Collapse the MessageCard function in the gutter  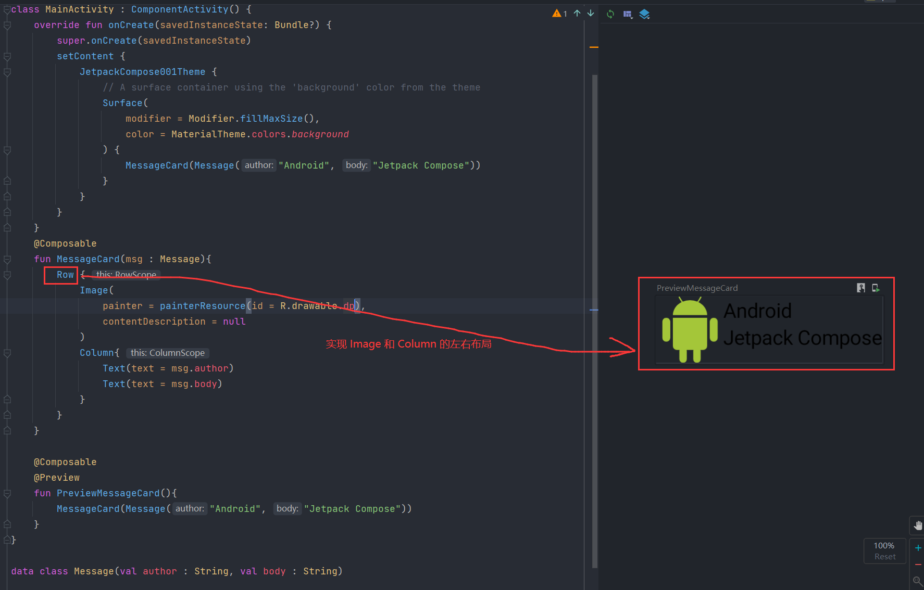(7, 259)
